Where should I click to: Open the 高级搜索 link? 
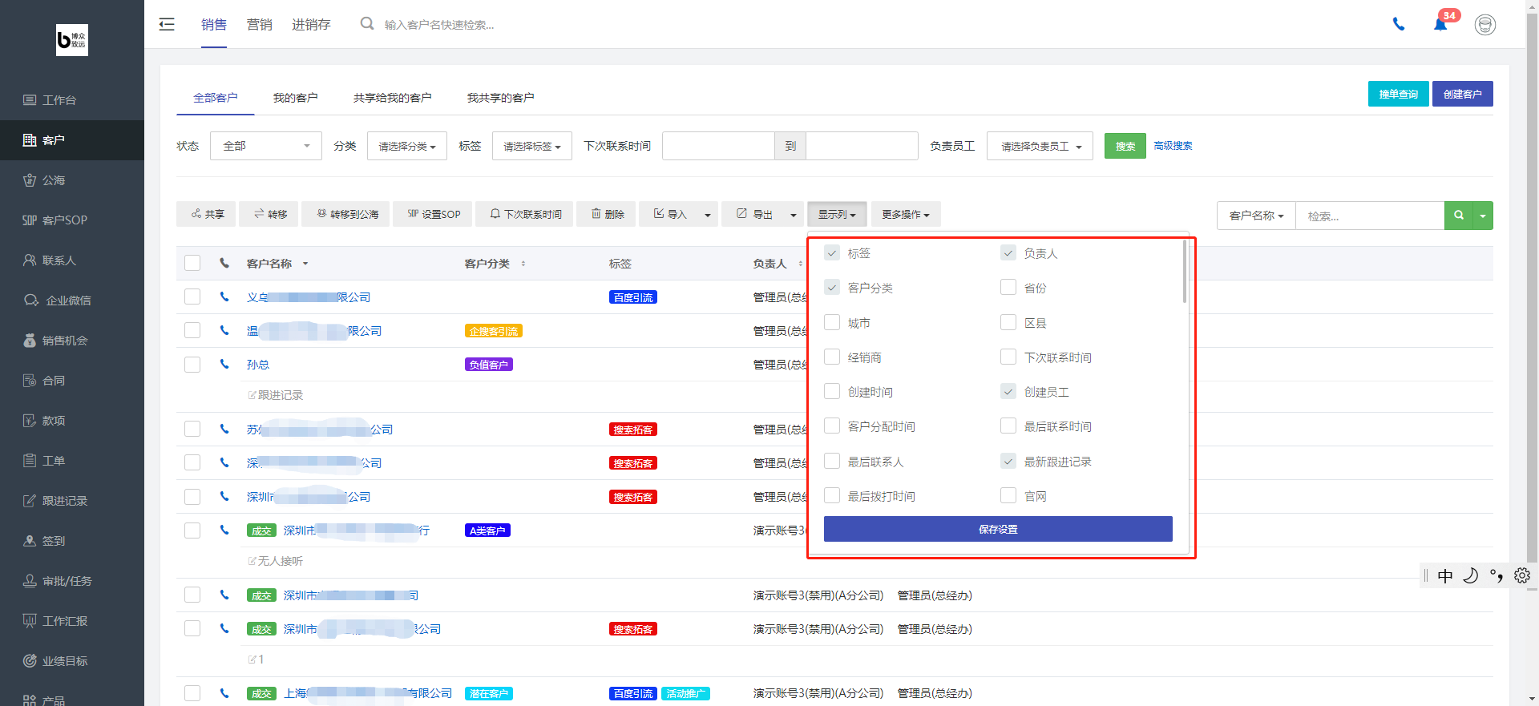1173,146
